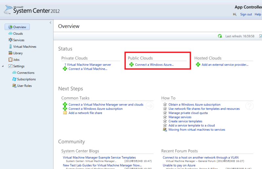Open Moving from virtual machines to services
The image size is (262, 169).
pyautogui.click(x=197, y=130)
